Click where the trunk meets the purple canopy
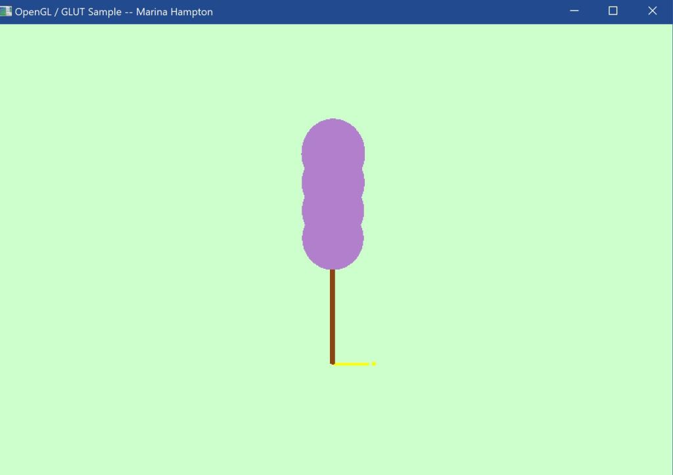This screenshot has height=475, width=673. point(333,271)
